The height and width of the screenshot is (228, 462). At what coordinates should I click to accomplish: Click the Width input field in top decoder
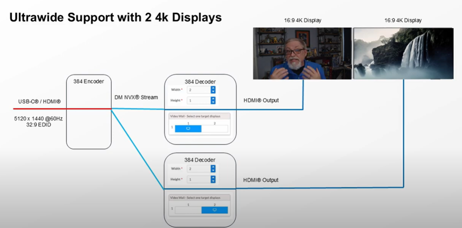coord(199,90)
